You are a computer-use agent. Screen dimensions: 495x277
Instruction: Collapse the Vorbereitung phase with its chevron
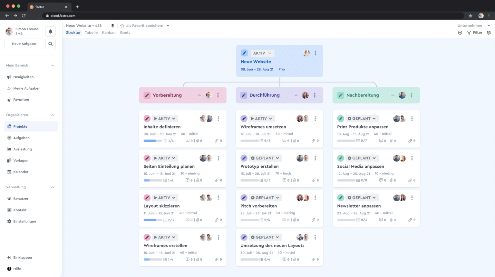(x=199, y=95)
